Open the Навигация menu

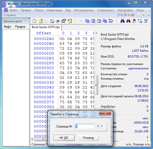coord(54,10)
